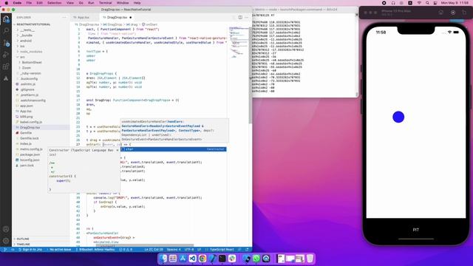The height and width of the screenshot is (266, 473).
Task: Click the editor's horizontal scrollbar
Action: point(145,245)
